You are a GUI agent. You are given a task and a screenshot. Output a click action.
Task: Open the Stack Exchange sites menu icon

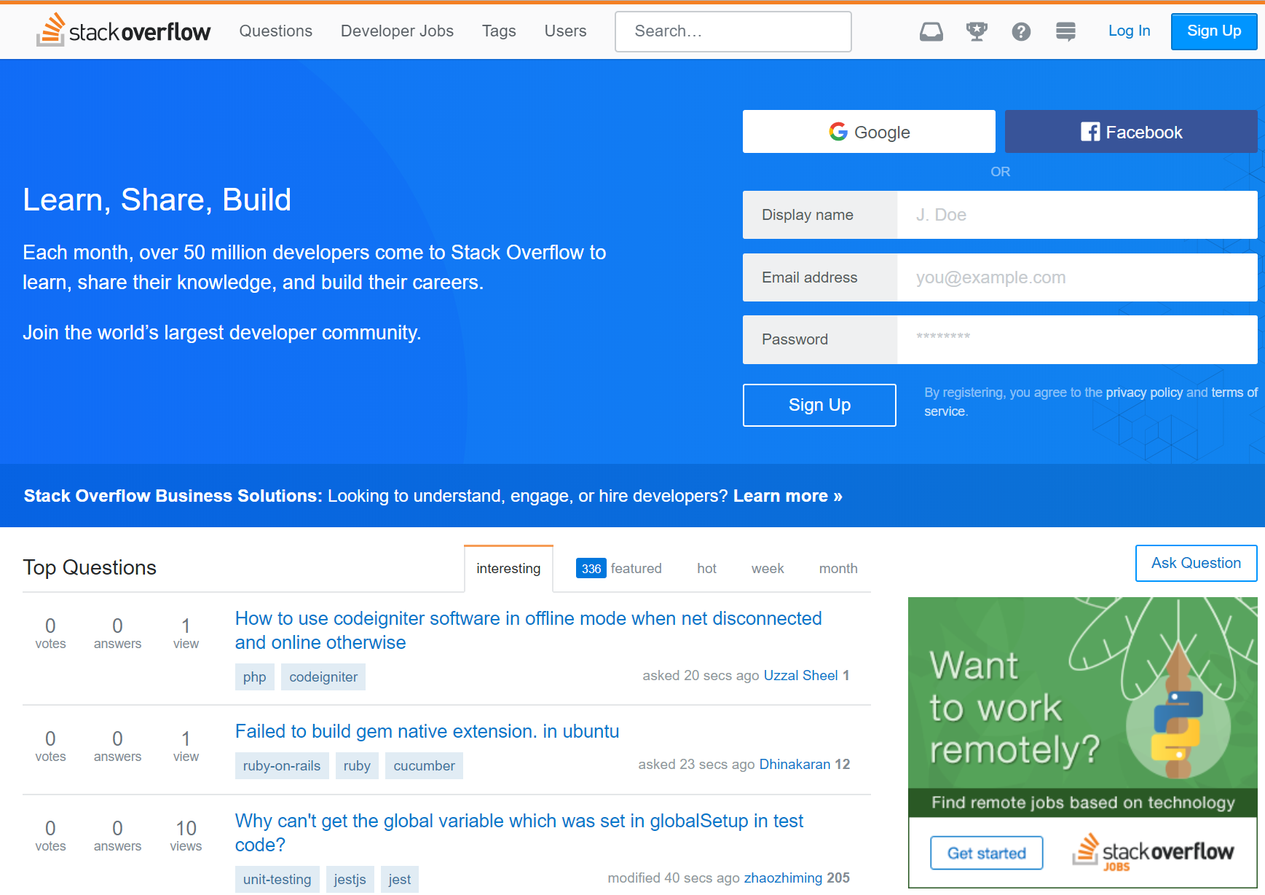point(1065,31)
